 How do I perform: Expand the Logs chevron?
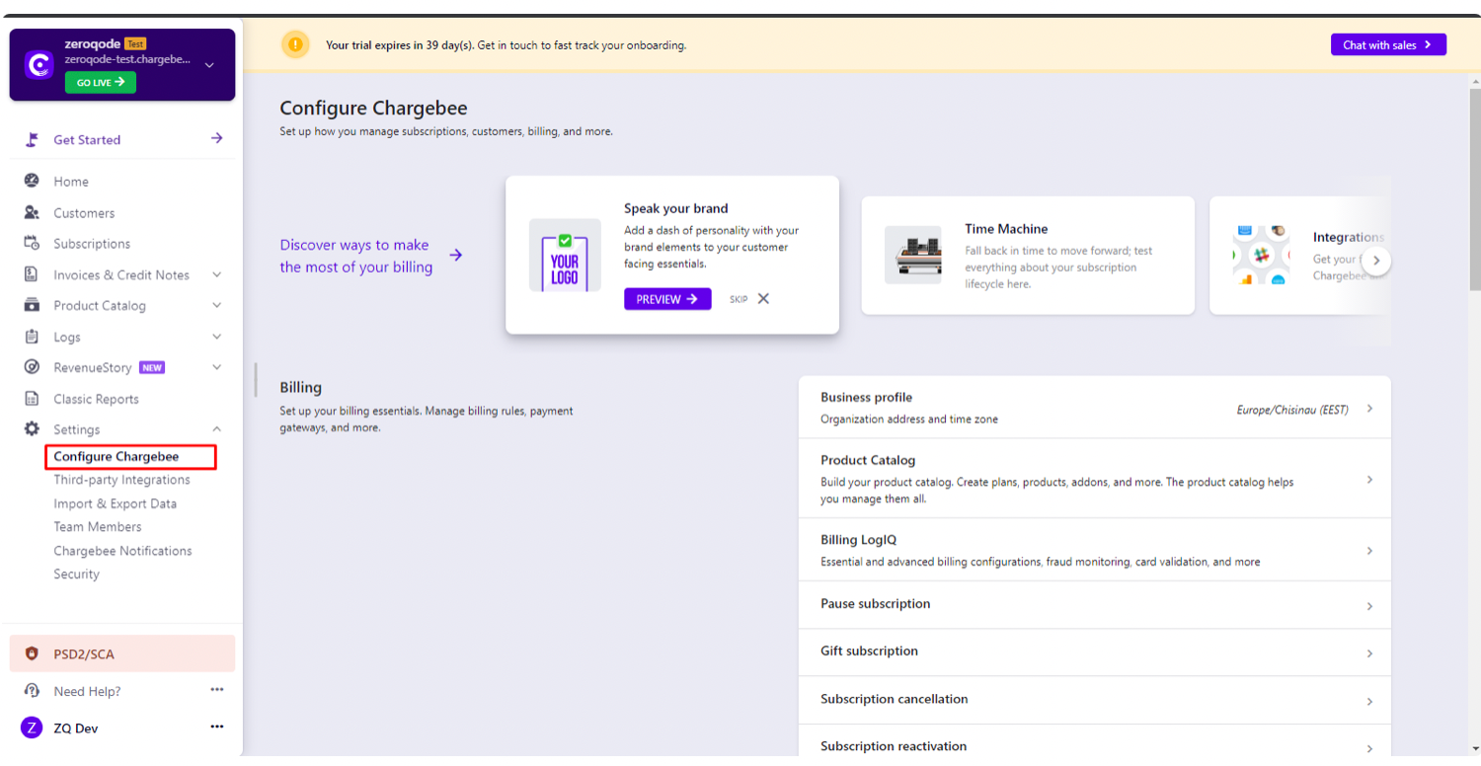point(217,337)
